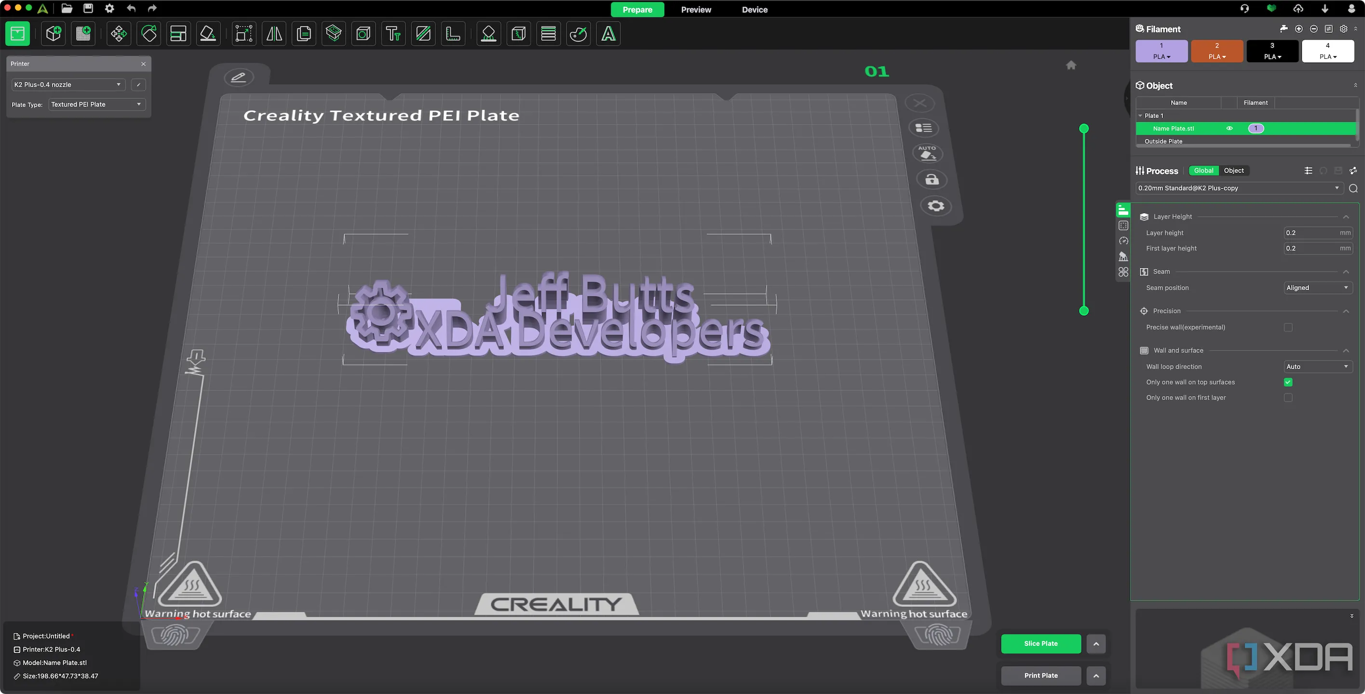Screen dimensions: 1365x694
Task: Open the Speed settings gauge tab
Action: tap(1123, 241)
